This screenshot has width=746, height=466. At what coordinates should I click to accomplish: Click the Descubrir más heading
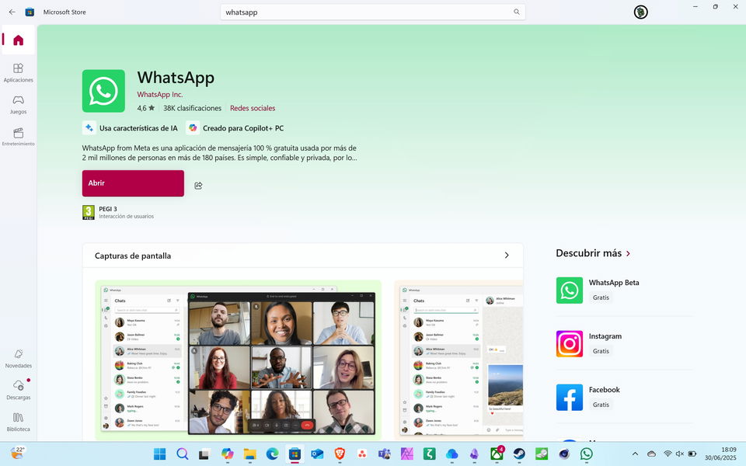click(588, 253)
